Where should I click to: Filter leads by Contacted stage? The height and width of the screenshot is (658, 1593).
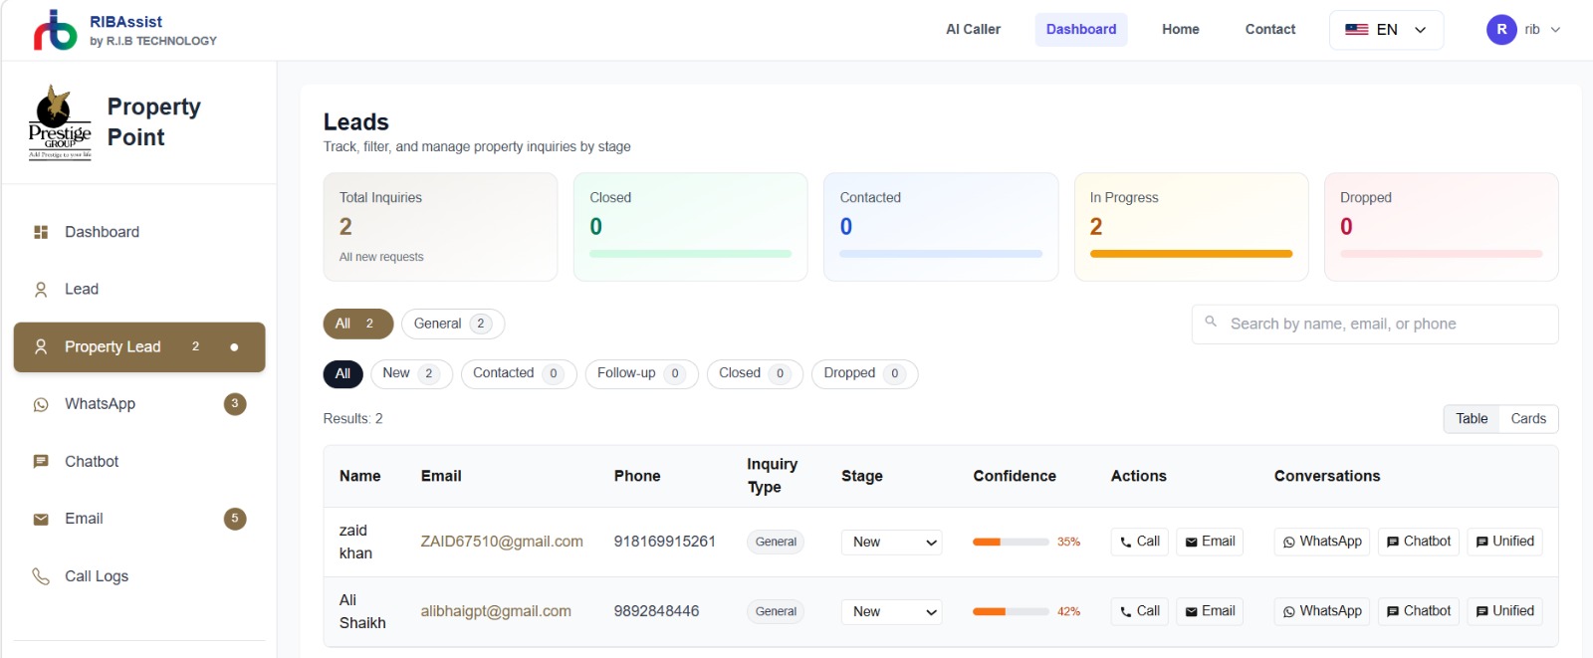[x=519, y=373]
